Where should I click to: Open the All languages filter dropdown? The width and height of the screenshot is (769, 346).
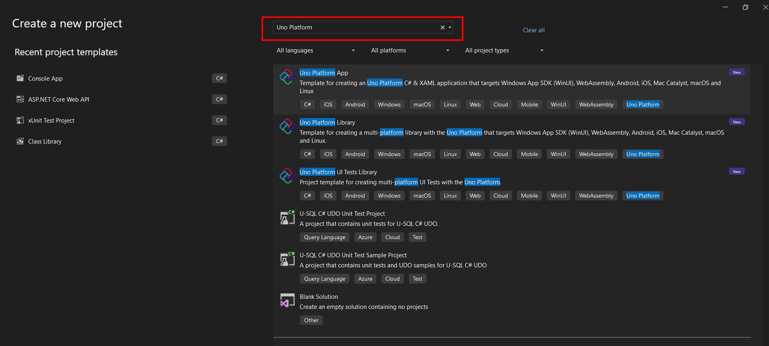coord(315,50)
